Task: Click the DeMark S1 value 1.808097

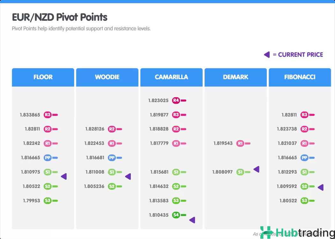Action: click(x=222, y=172)
